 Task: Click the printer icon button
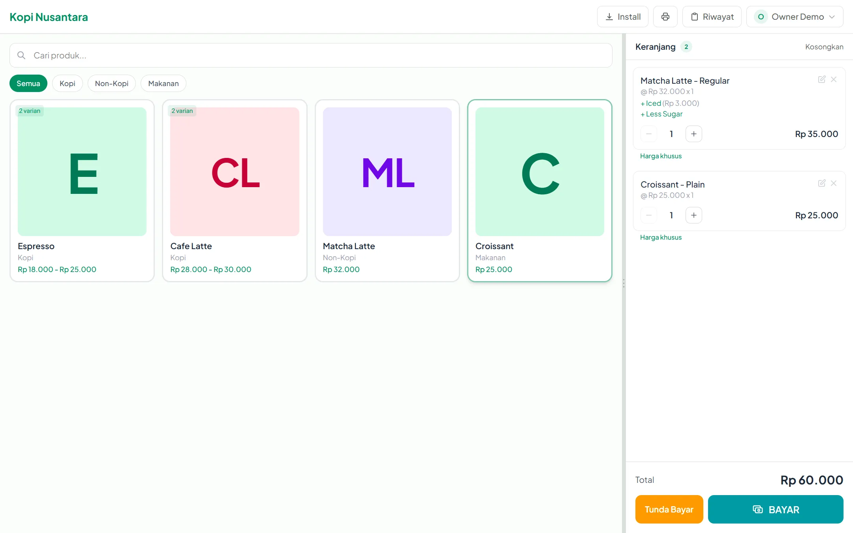pyautogui.click(x=665, y=17)
